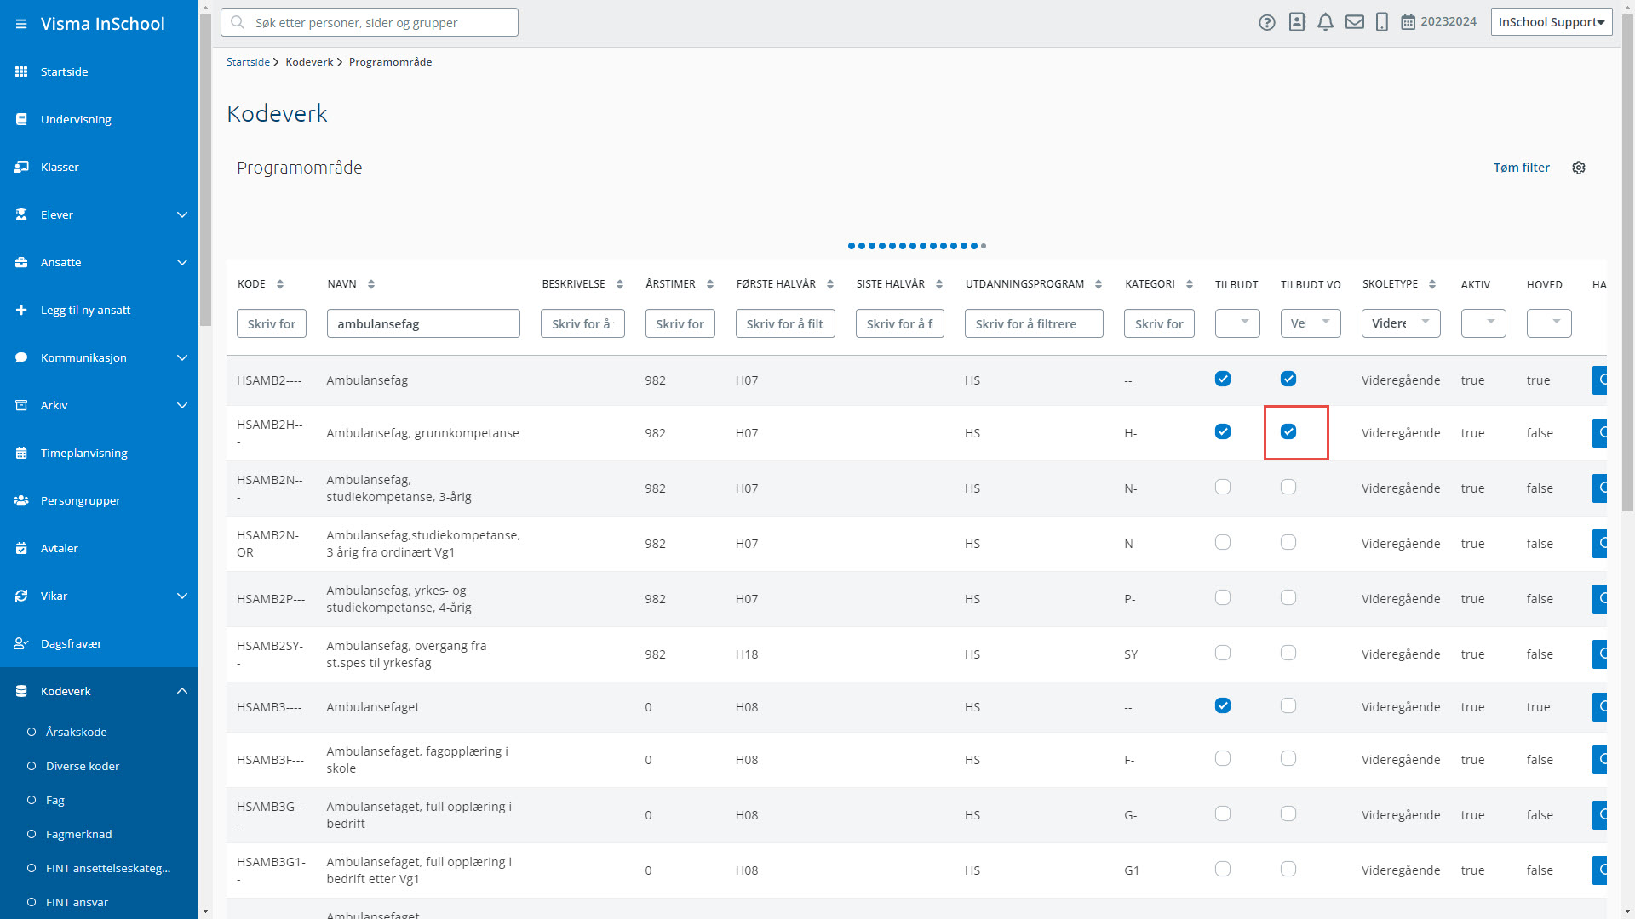The image size is (1635, 919).
Task: Open the InSchool Support user dropdown
Action: click(1552, 22)
